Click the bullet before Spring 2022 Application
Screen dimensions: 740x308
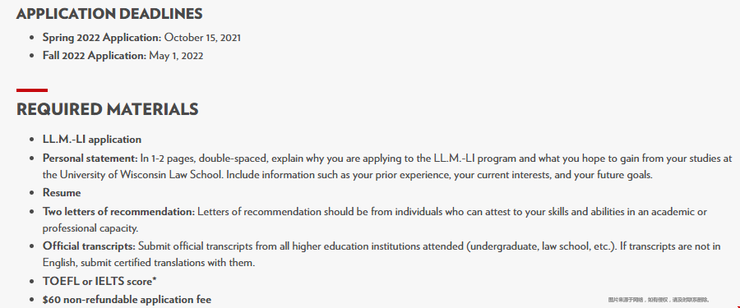tap(31, 38)
